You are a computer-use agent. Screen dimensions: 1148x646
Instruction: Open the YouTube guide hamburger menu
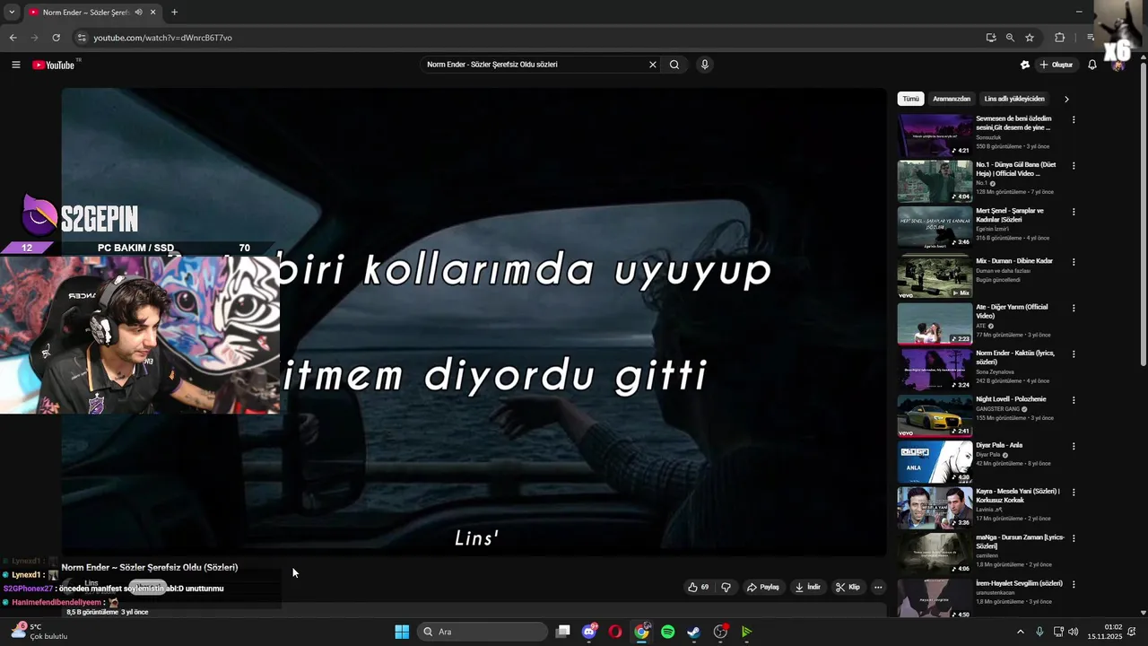click(15, 65)
